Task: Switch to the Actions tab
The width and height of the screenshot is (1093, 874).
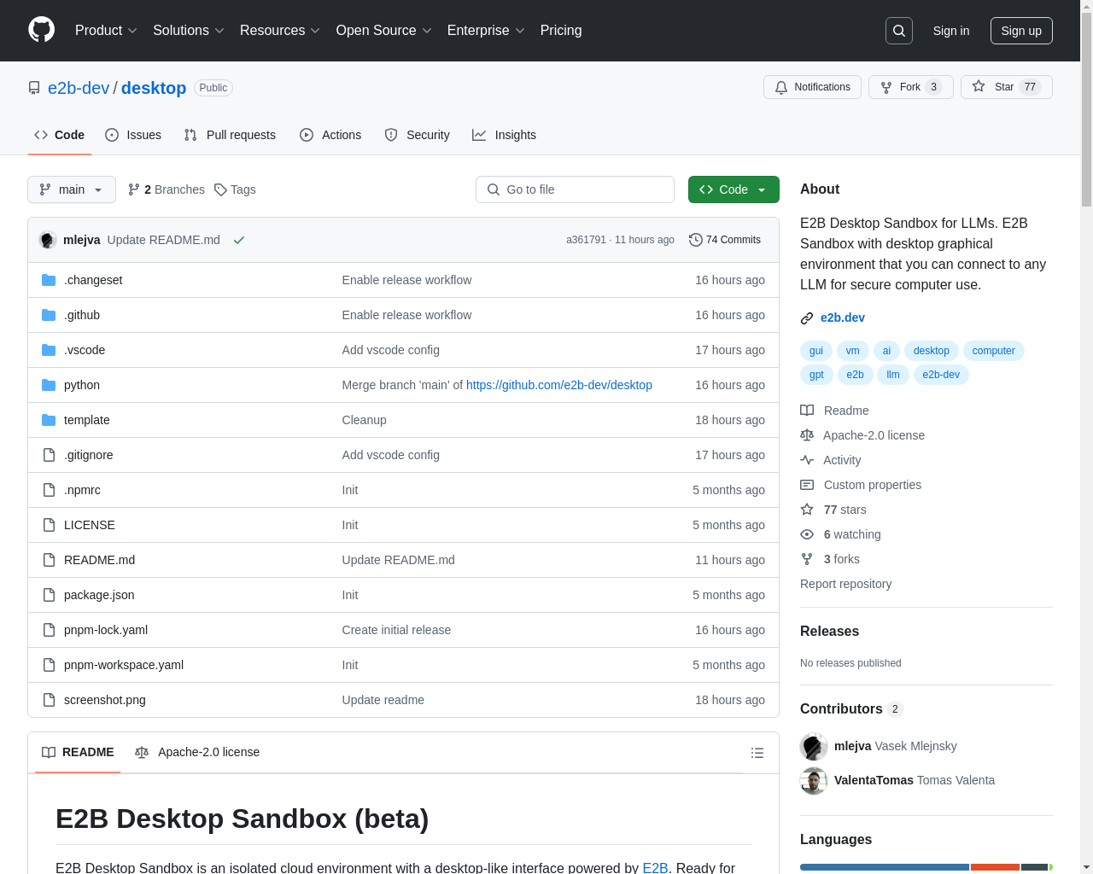Action: point(330,135)
